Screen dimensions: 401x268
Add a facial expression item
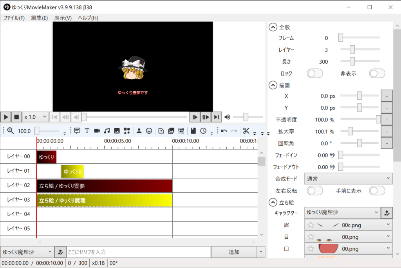pos(149,131)
